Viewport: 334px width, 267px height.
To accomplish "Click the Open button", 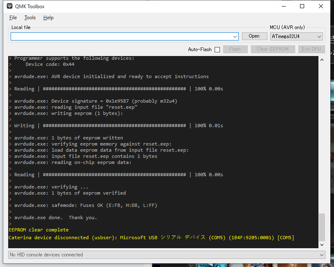I will click(x=254, y=36).
